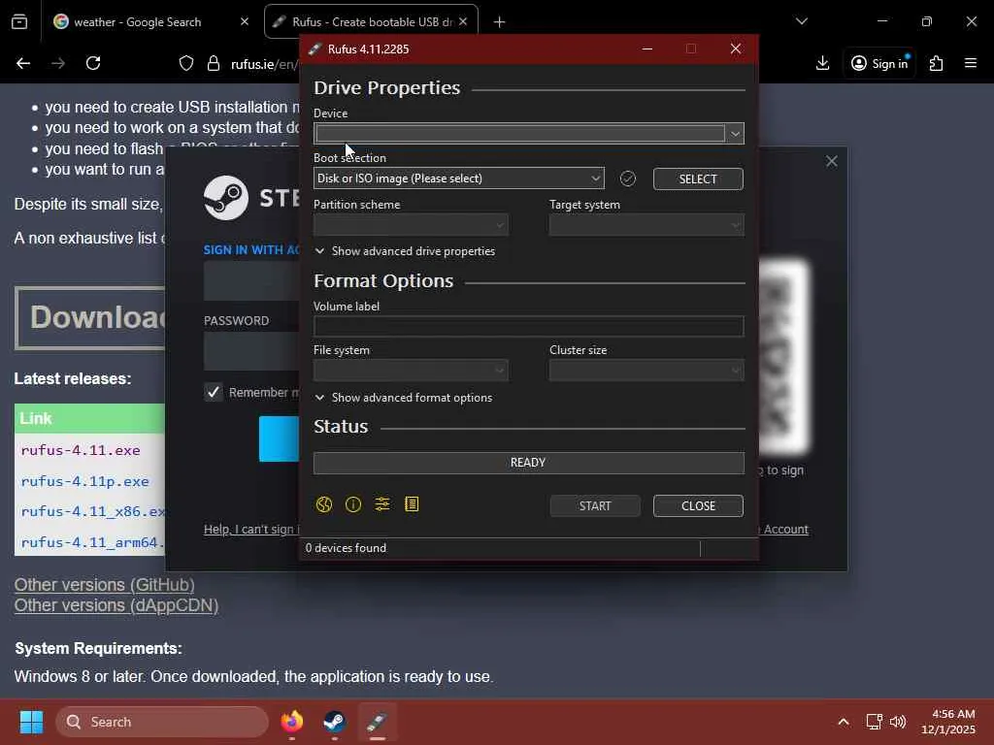The image size is (994, 745).
Task: Close the weather Google Search tab
Action: pyautogui.click(x=244, y=22)
